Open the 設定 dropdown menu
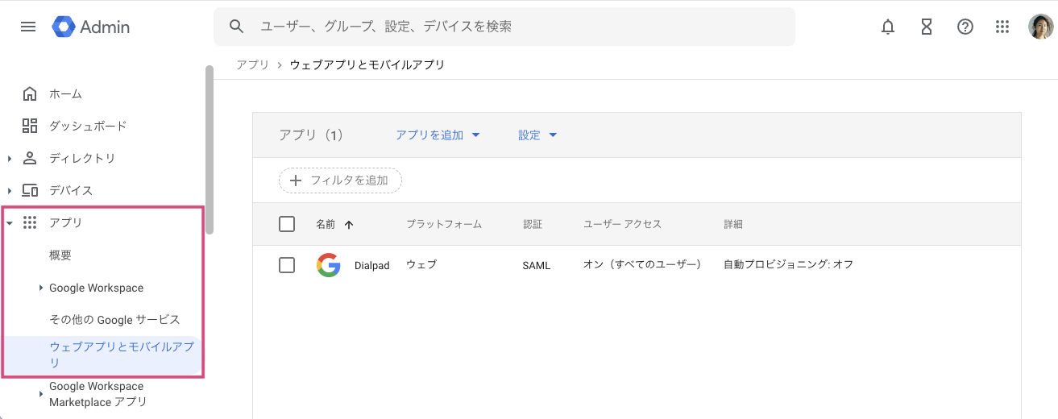 (537, 135)
